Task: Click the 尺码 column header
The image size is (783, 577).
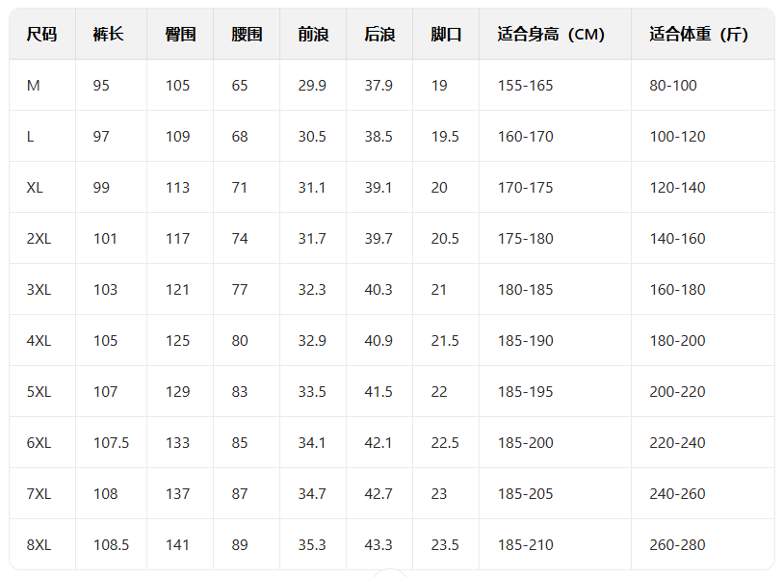Action: point(41,35)
